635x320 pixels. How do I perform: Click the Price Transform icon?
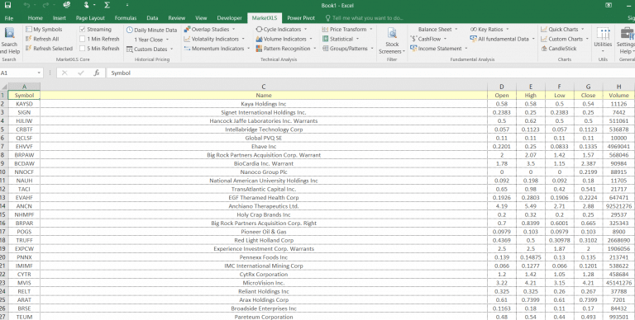pyautogui.click(x=326, y=30)
